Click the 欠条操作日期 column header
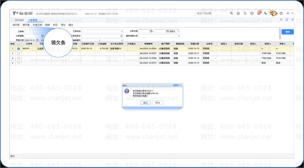The width and height of the screenshot is (304, 168). [x=87, y=44]
